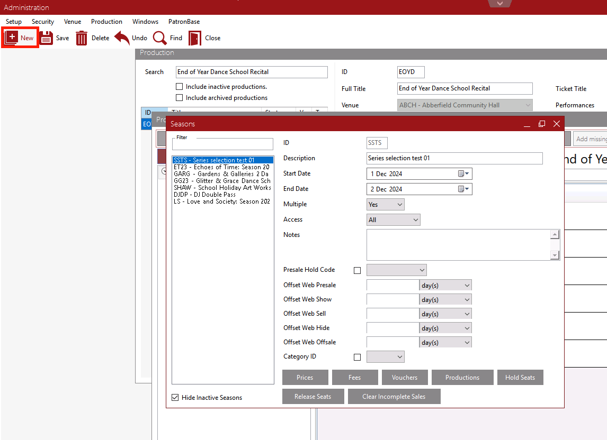The width and height of the screenshot is (607, 440).
Task: Open the Multiple dropdown showing Yes
Action: 385,205
